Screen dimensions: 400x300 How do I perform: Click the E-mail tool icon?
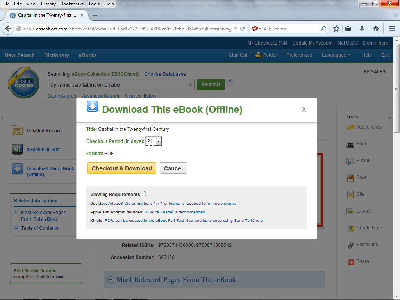(350, 161)
